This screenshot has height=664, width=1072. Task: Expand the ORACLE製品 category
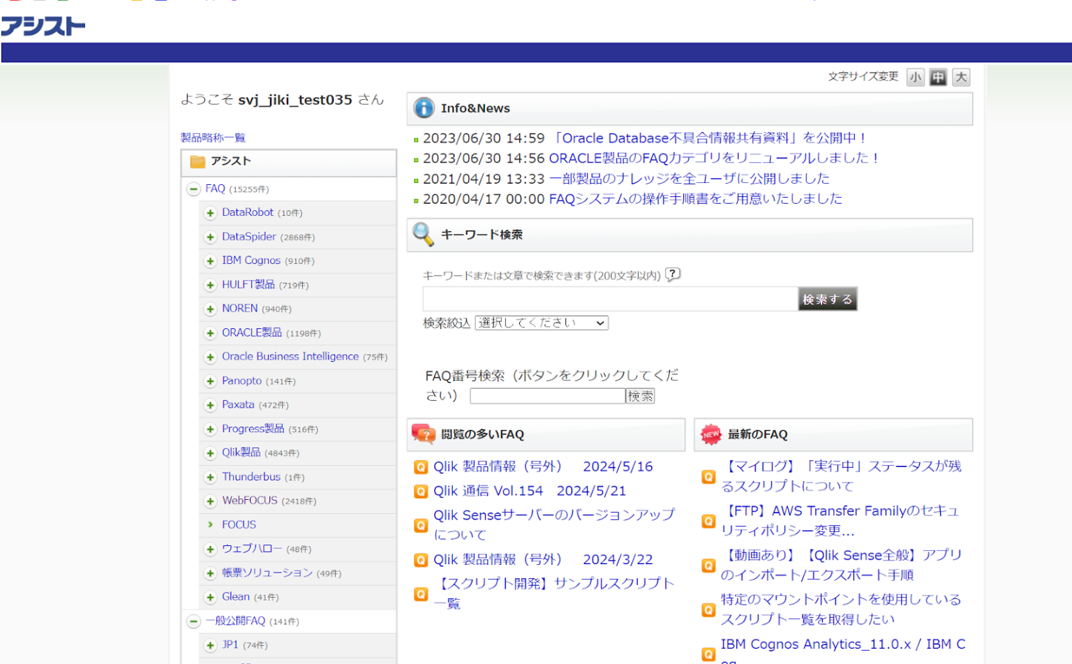point(210,333)
